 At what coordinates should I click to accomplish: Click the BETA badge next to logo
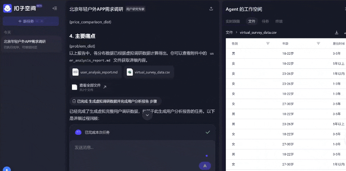coord(39,6)
